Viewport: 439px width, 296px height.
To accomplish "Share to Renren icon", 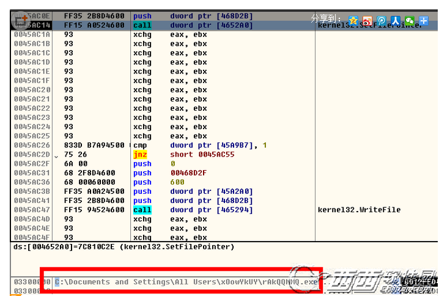I will tap(396, 21).
